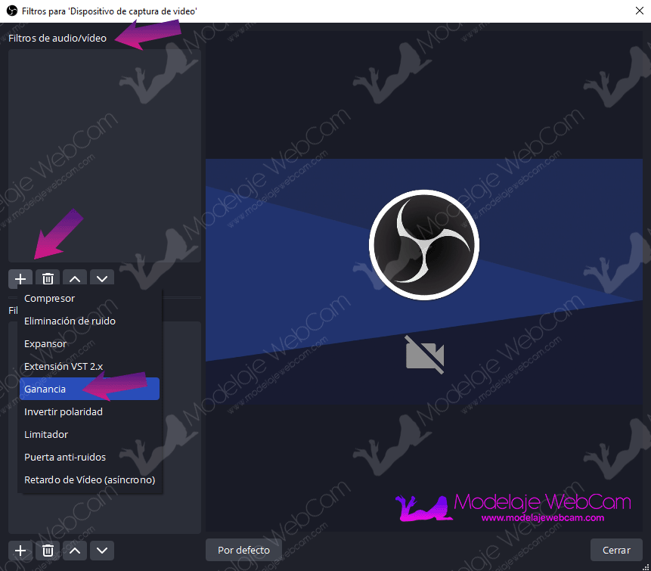Choose Compresor from filter menu
The image size is (651, 571).
pyautogui.click(x=90, y=298)
